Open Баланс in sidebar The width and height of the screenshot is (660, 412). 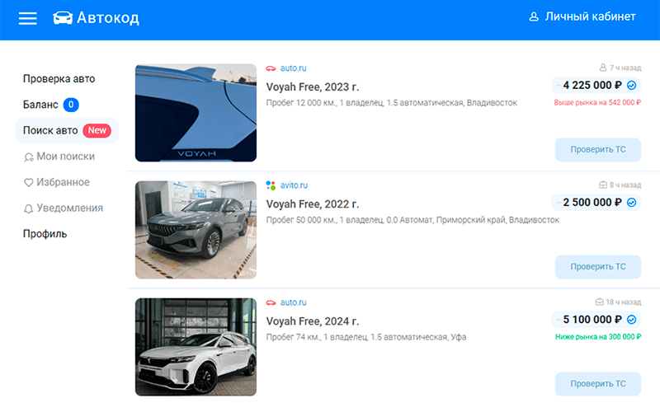(x=40, y=105)
